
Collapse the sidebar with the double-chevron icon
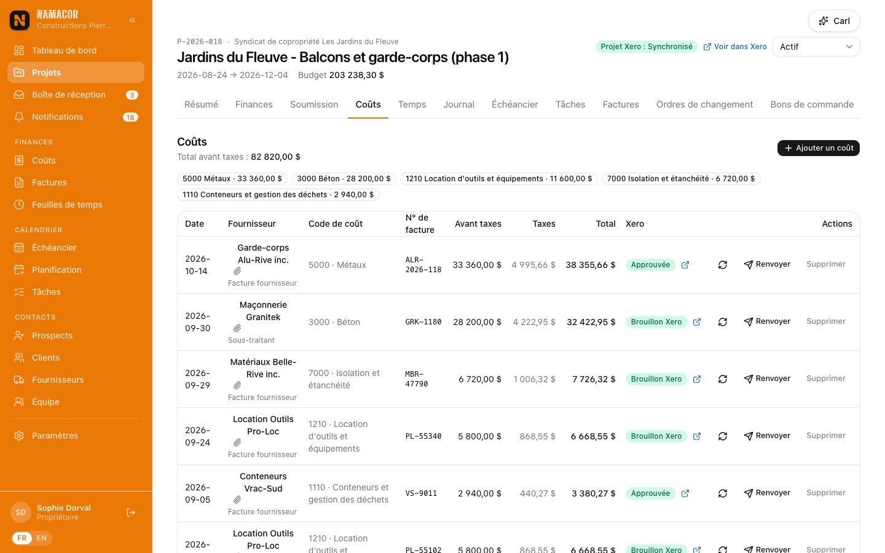[x=132, y=20]
